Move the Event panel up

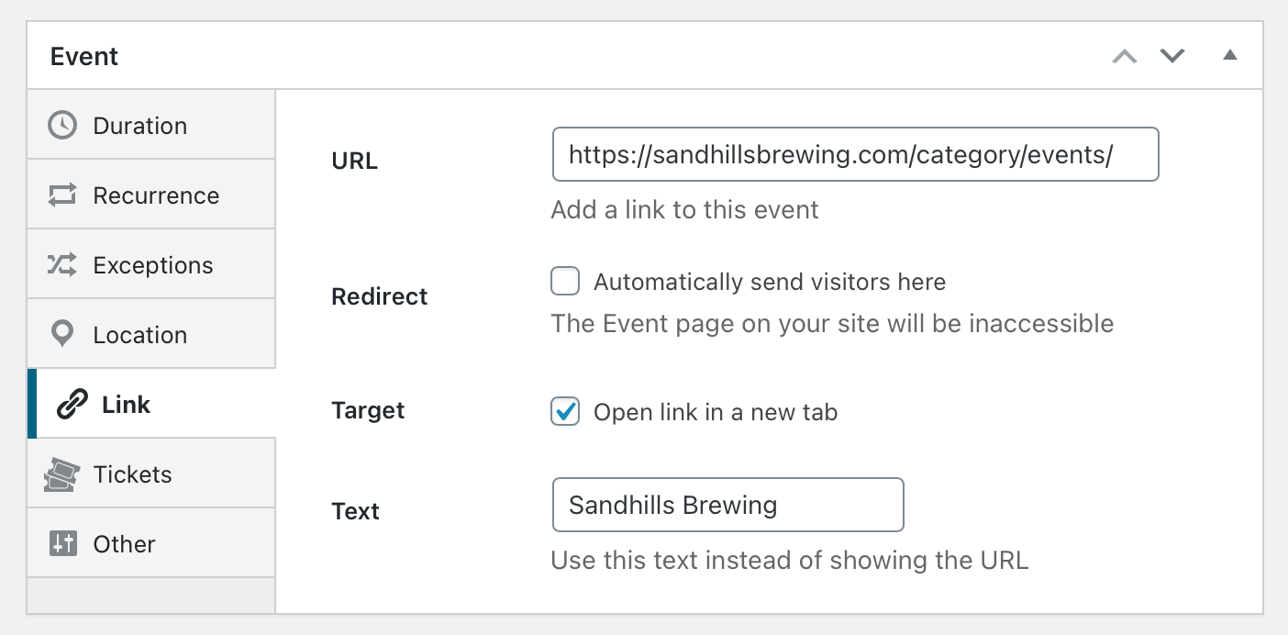[x=1124, y=56]
